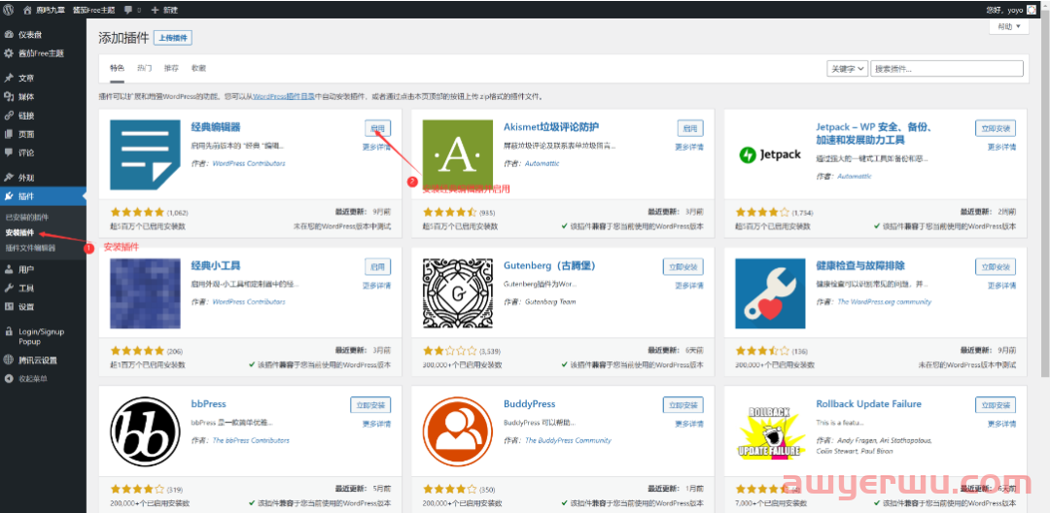
Task: Open 酱茄Free主题 in top admin bar
Action: 93,11
